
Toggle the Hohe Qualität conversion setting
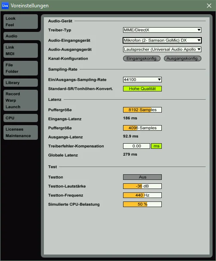point(142,89)
